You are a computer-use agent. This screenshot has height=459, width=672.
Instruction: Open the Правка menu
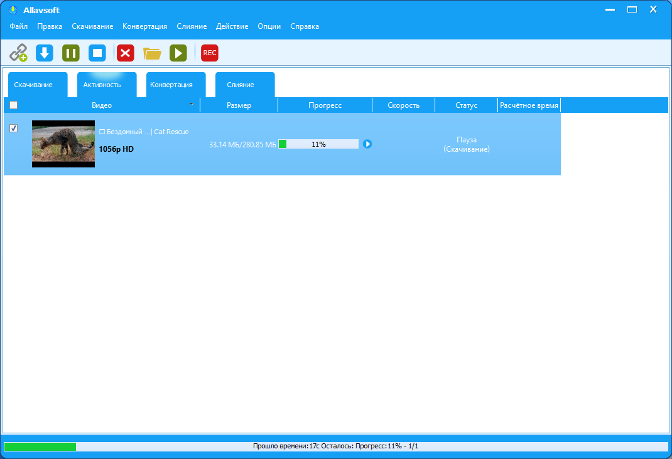point(50,26)
